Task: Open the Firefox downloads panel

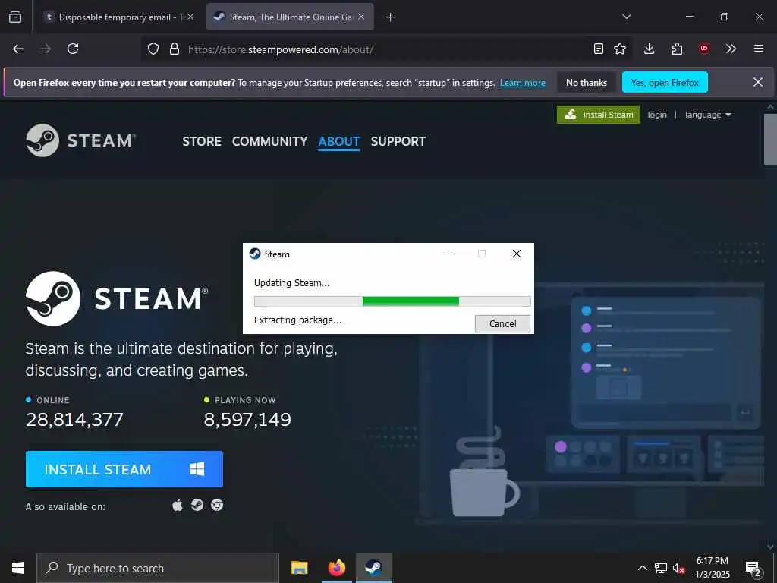Action: point(650,49)
